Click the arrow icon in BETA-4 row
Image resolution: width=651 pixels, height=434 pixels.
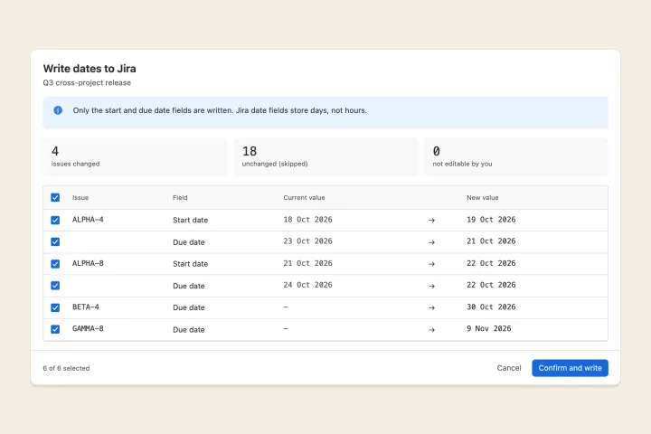tap(432, 307)
